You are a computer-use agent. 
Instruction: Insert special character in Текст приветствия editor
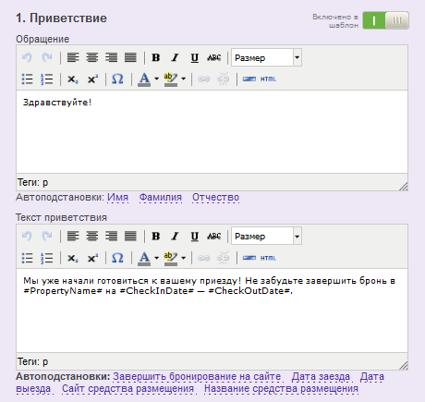(x=117, y=258)
